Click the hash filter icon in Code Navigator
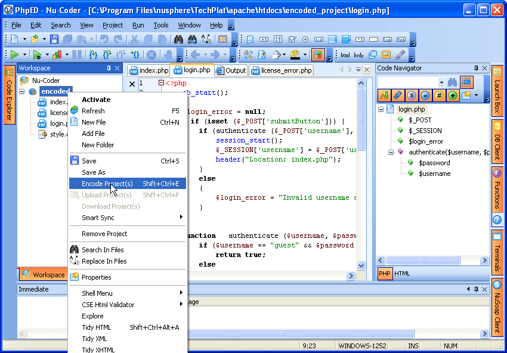 click(x=439, y=95)
